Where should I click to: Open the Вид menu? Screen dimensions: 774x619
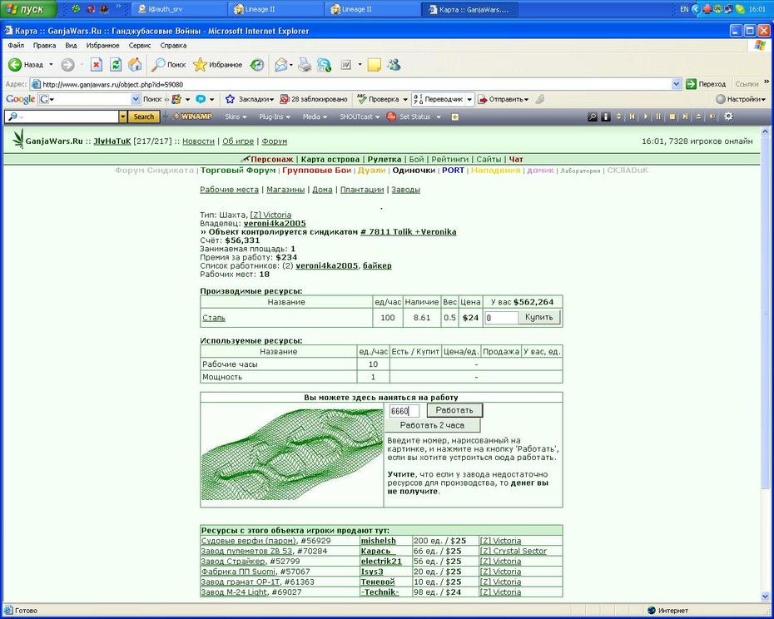(x=71, y=46)
